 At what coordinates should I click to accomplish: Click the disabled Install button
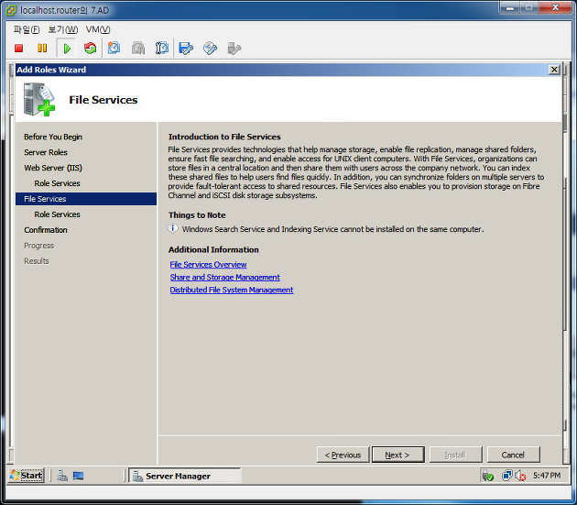tap(455, 455)
